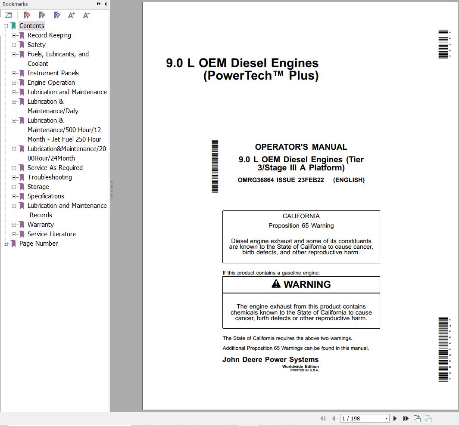Expand the Page Number bookmark
The image size is (459, 426).
tap(6, 244)
